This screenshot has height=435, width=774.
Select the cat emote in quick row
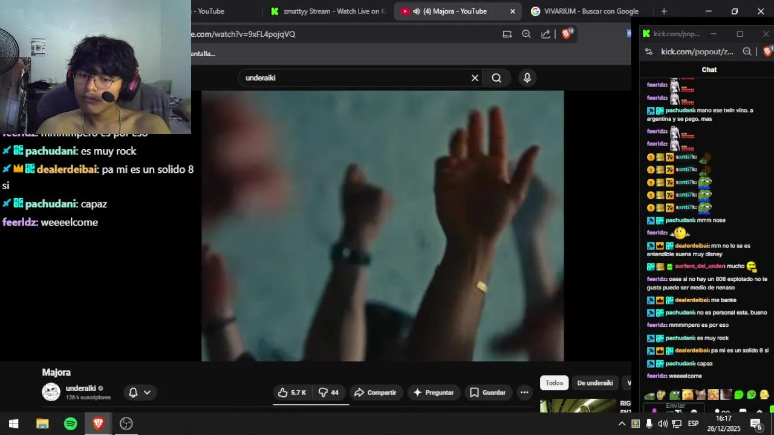(700, 395)
